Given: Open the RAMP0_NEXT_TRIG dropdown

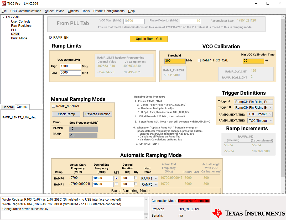Looking at the screenshot, I should pyautogui.click(x=260, y=114).
